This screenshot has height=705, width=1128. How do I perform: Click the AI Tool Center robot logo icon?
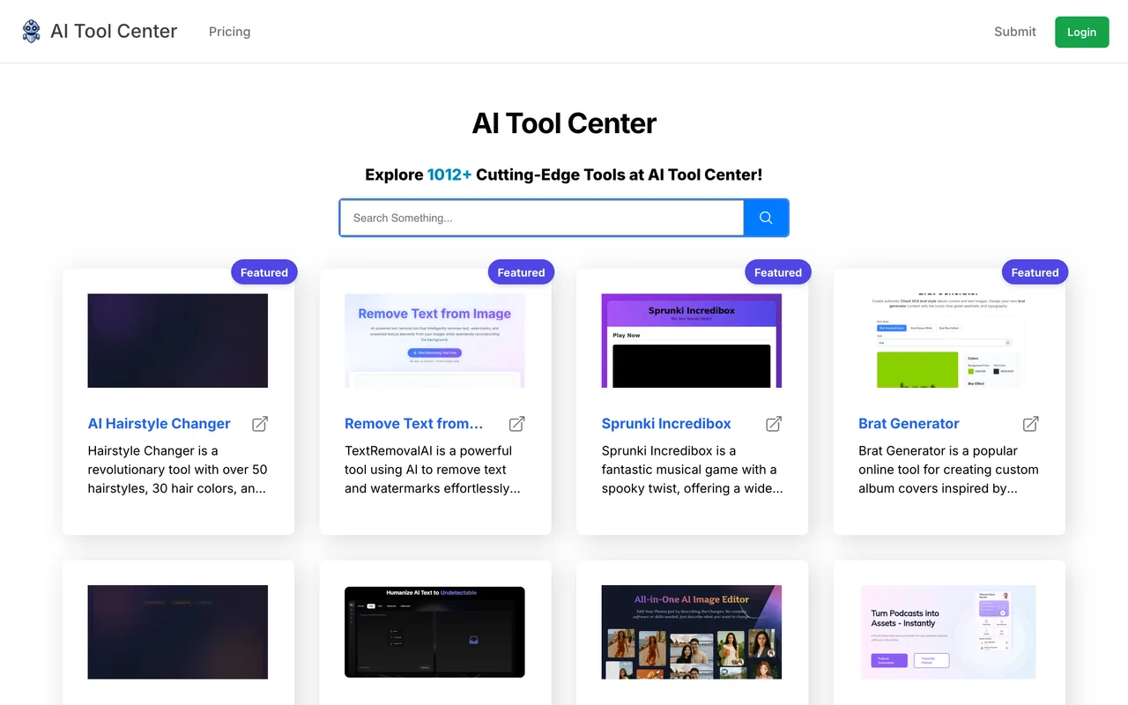[x=32, y=32]
